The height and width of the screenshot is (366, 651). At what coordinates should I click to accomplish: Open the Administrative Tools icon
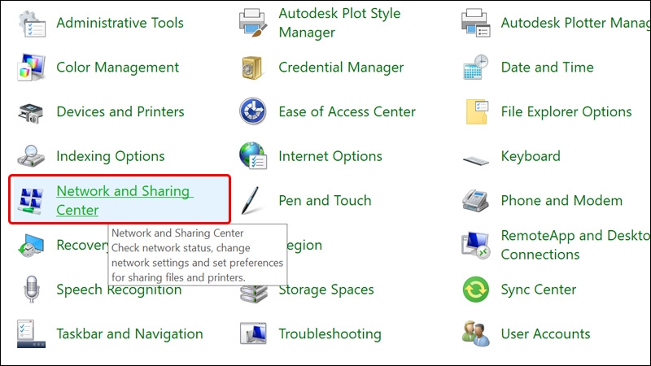(32, 24)
